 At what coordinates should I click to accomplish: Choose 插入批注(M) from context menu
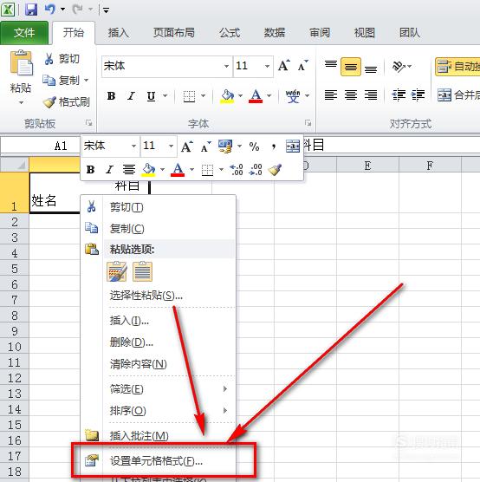pos(158,435)
